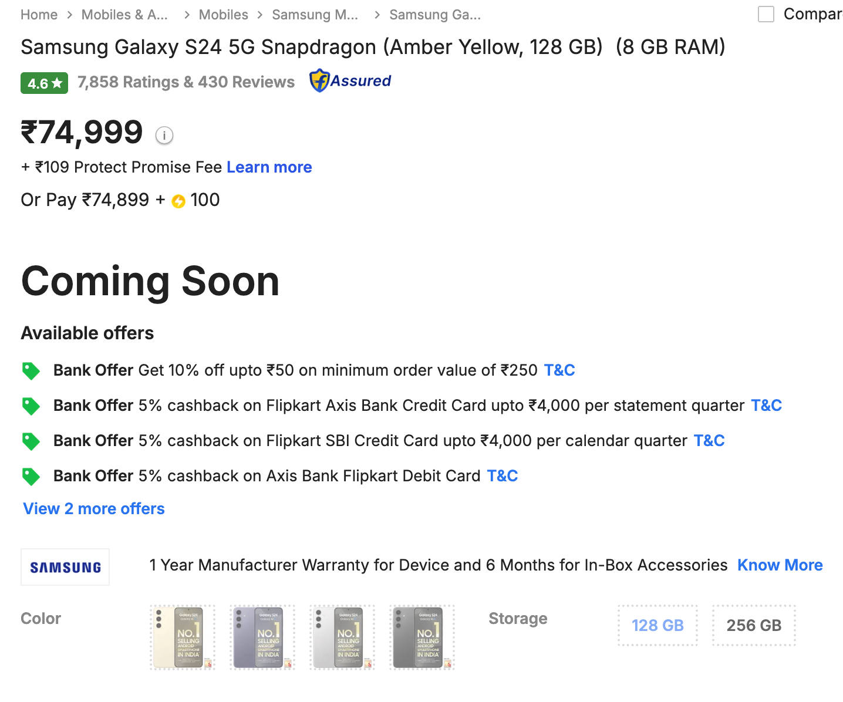The image size is (843, 702).
Task: Open Know More warranty details
Action: point(780,565)
